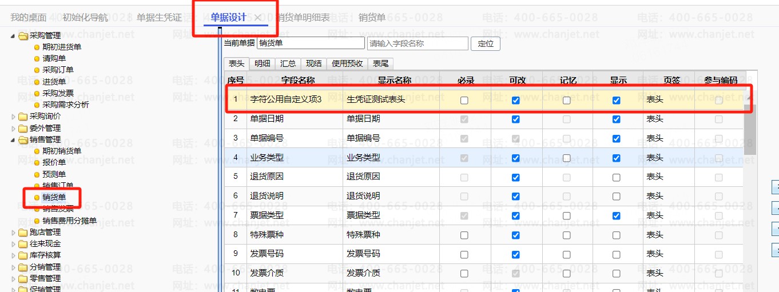Image resolution: width=779 pixels, height=292 pixels.
Task: Open 期初进货单 in the tree
Action: coord(62,47)
